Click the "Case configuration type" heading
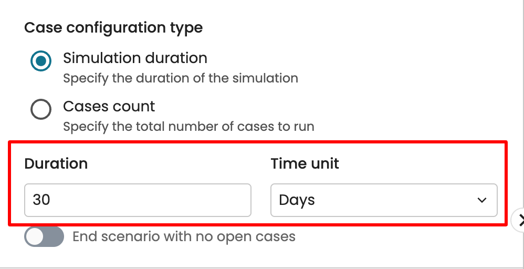524x269 pixels. [x=113, y=28]
